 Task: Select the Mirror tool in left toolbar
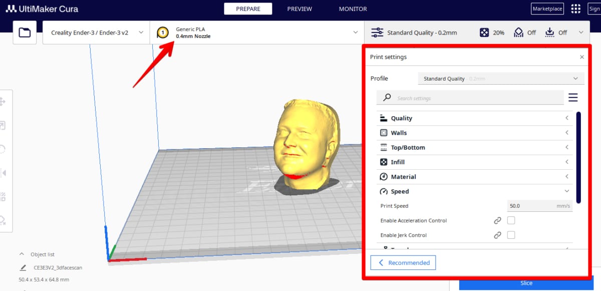pos(3,173)
